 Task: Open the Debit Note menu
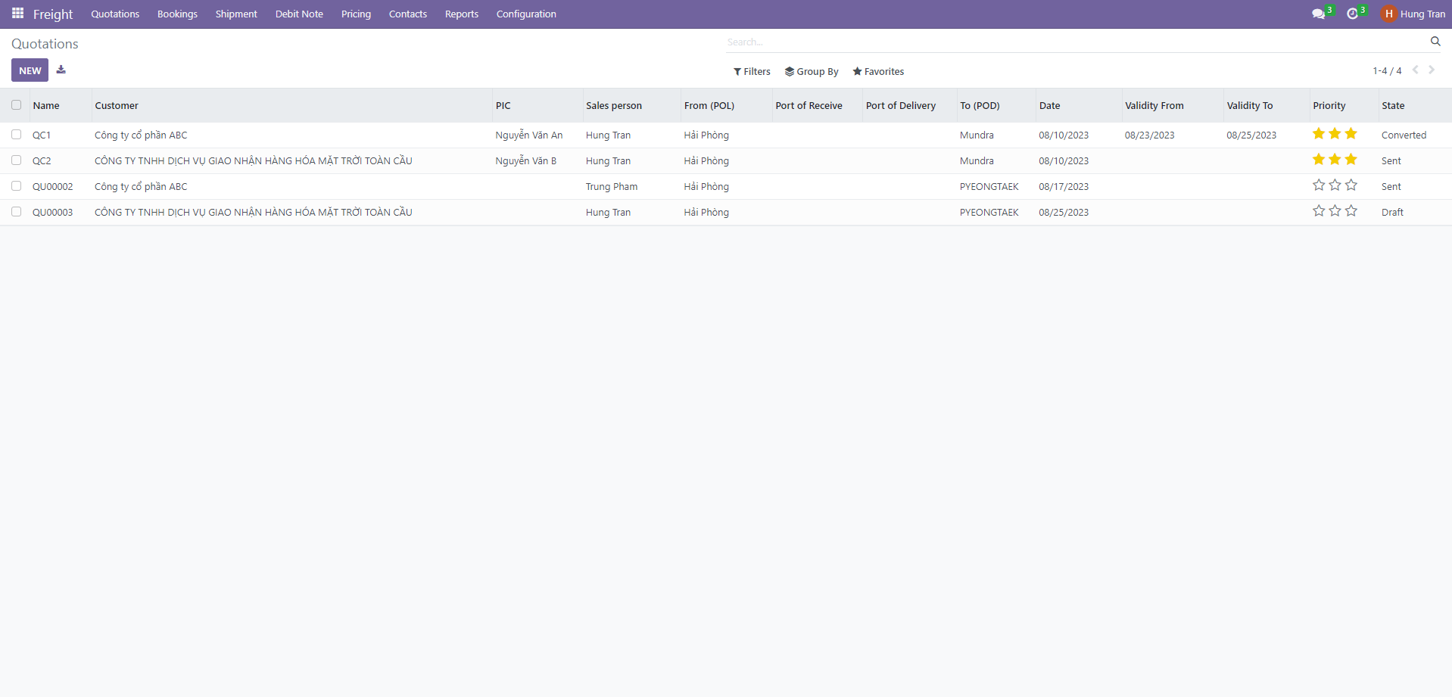(x=299, y=14)
